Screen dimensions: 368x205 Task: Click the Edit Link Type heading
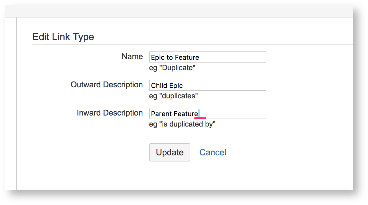pyautogui.click(x=63, y=37)
